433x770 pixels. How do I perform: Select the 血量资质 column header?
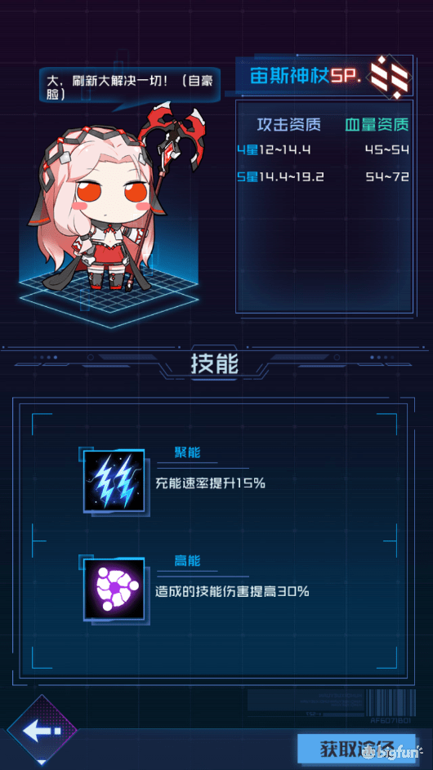pos(377,125)
